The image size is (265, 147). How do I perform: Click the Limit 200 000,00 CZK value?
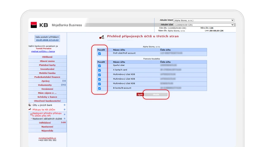click(x=217, y=31)
